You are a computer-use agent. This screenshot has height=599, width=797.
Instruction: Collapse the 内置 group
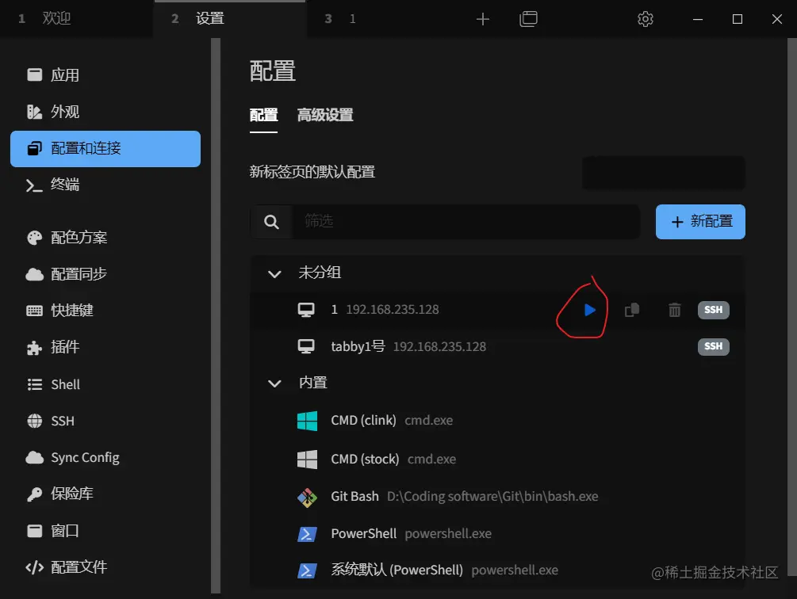274,383
